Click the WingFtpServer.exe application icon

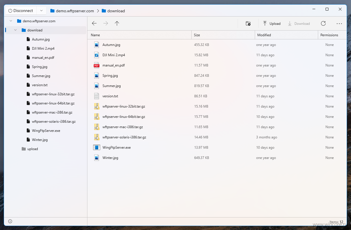tap(97, 148)
